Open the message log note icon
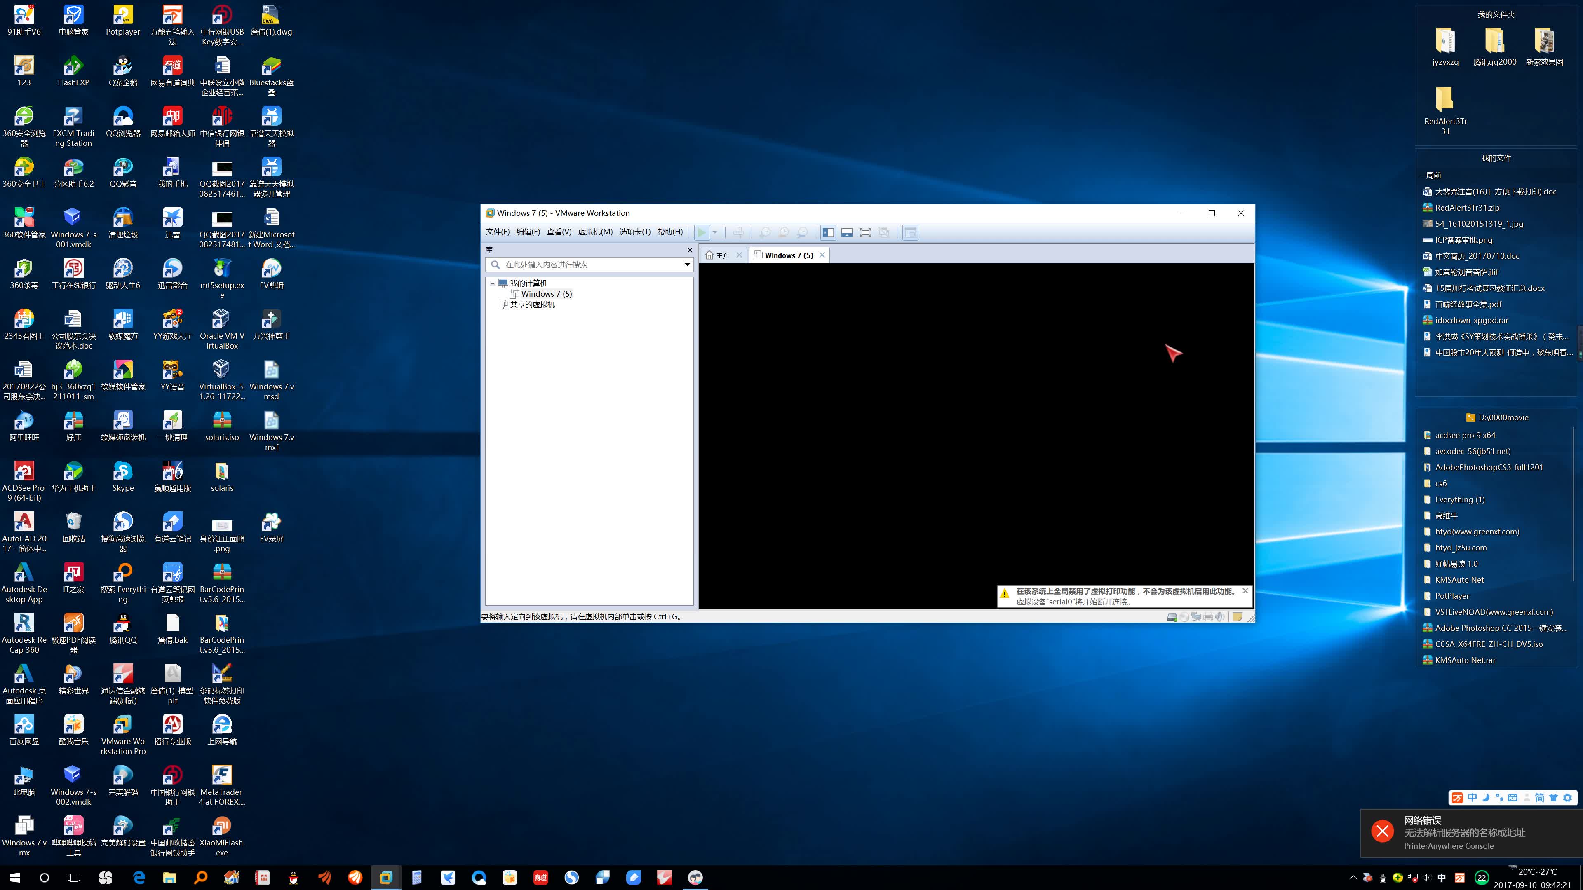 point(1237,617)
